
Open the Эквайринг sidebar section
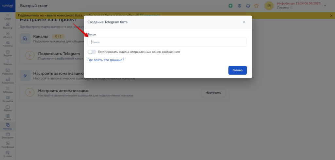(8, 136)
